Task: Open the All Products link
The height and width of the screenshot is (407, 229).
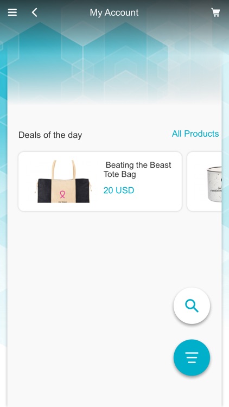Action: click(195, 133)
